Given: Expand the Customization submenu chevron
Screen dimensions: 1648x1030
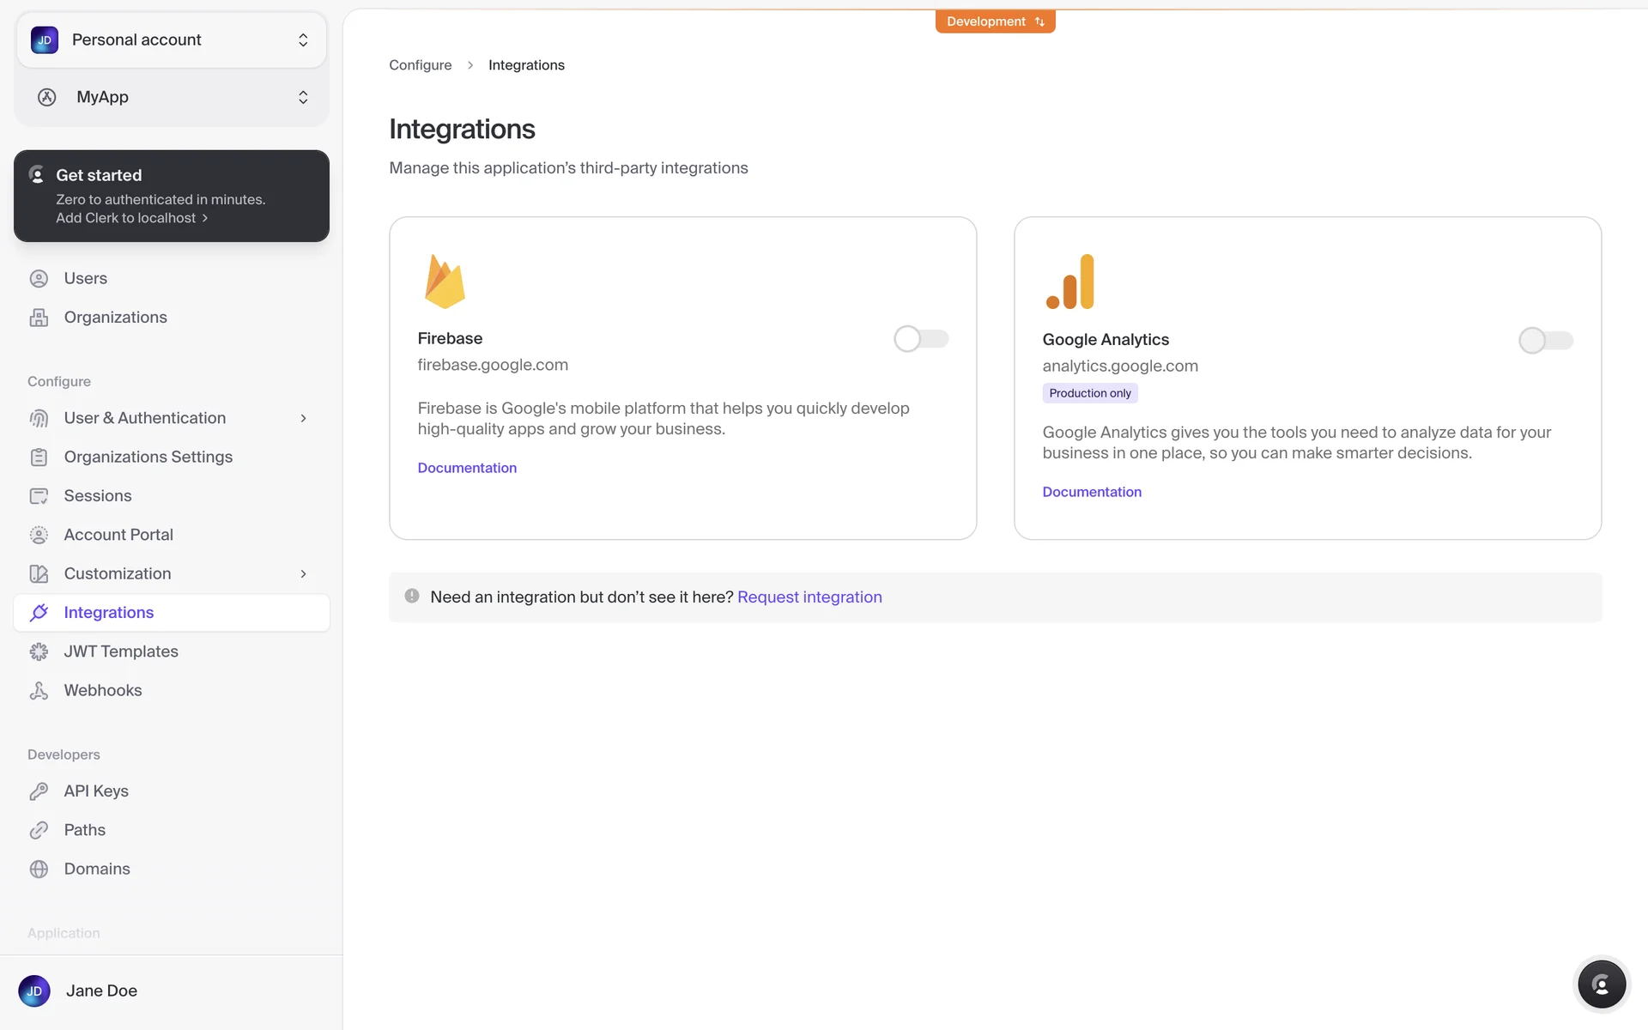Looking at the screenshot, I should 303,573.
